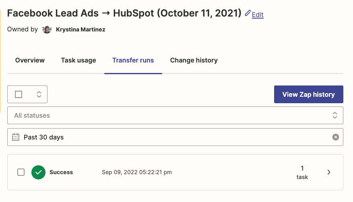Expand run details with right chevron
Screen dimensions: 353x202
(x=329, y=172)
